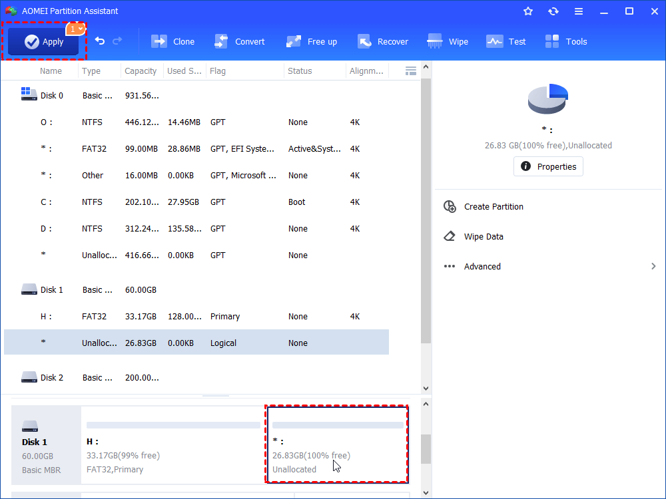The image size is (666, 499).
Task: Select the Disk 0 row icon
Action: point(29,94)
